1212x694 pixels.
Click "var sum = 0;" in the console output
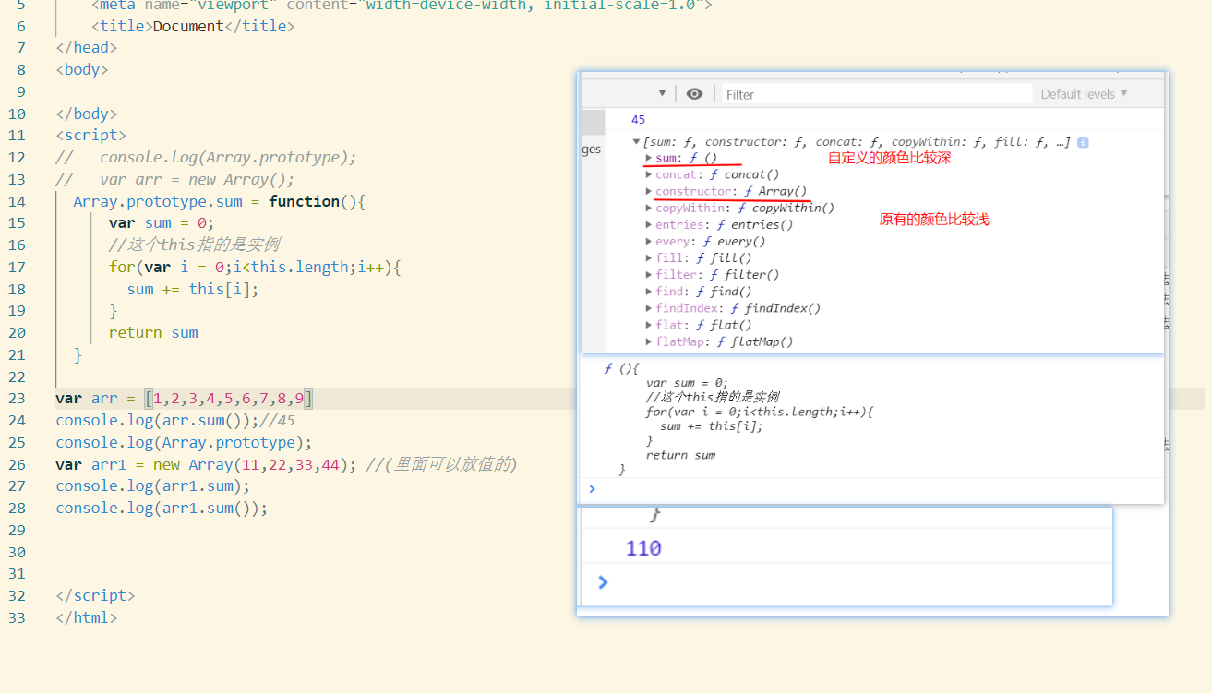click(687, 383)
